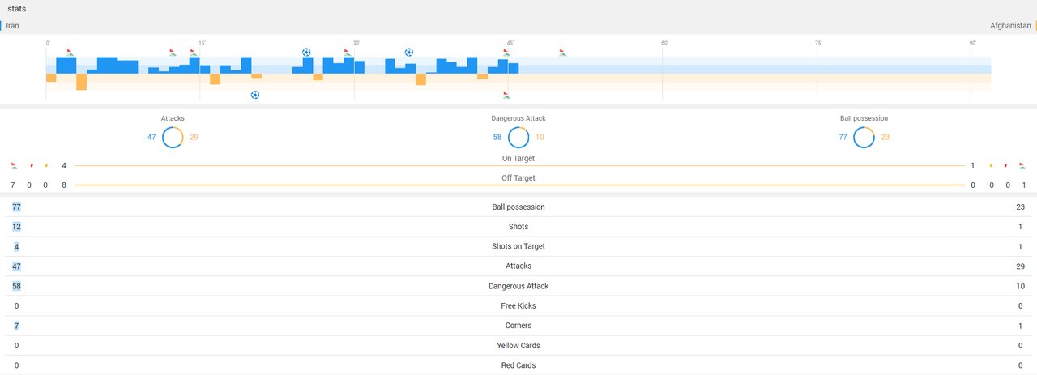Click Afghanistan's corner flag below the timeline
The image size is (1037, 375).
(506, 95)
